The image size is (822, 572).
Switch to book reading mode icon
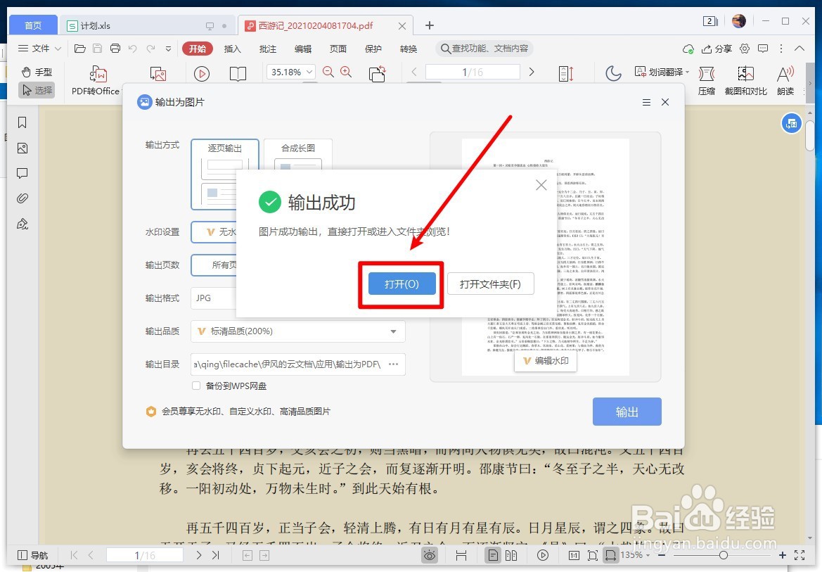click(x=238, y=73)
